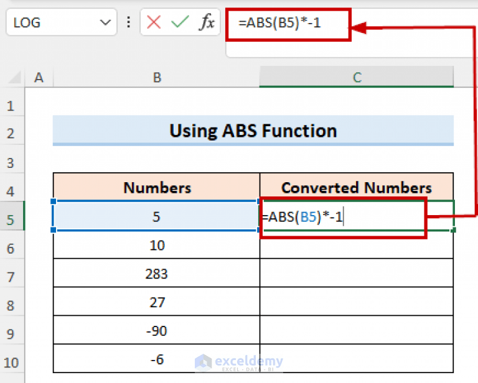Click cell containing 27

tap(156, 302)
